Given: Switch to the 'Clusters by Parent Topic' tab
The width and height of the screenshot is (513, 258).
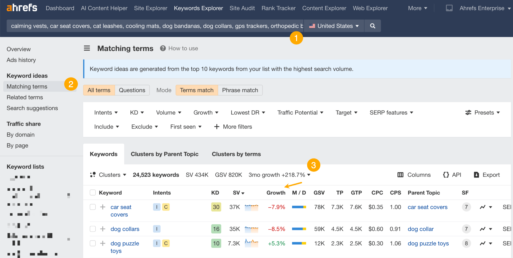Looking at the screenshot, I should click(x=165, y=154).
